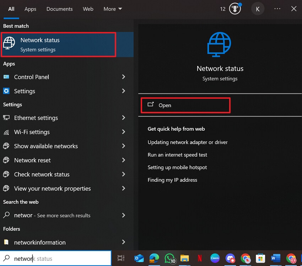Open Canva from the taskbar
The image size is (302, 266).
coord(215,259)
